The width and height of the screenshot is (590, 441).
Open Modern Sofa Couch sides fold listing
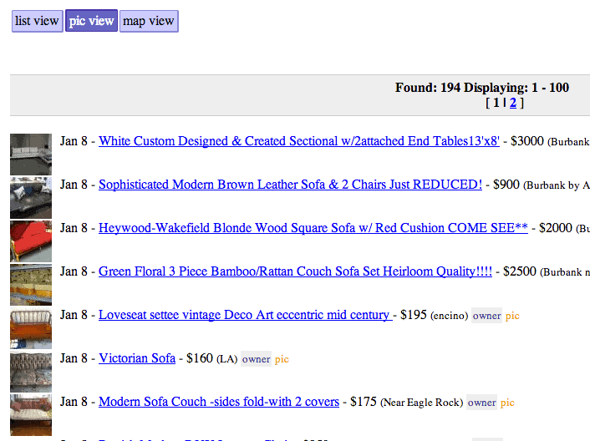pos(219,402)
